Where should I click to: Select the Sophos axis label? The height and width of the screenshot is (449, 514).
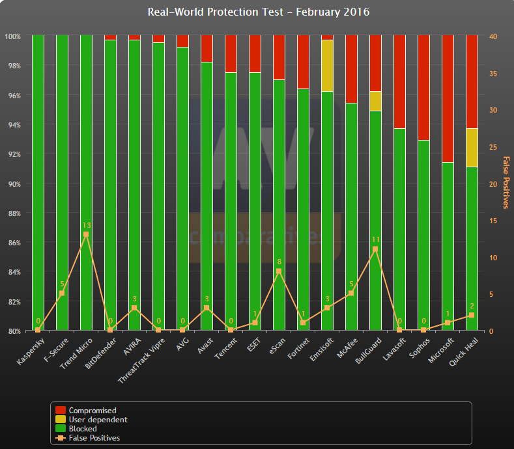click(x=420, y=347)
